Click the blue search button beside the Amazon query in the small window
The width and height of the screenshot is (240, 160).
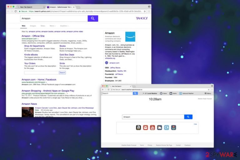click(188, 117)
